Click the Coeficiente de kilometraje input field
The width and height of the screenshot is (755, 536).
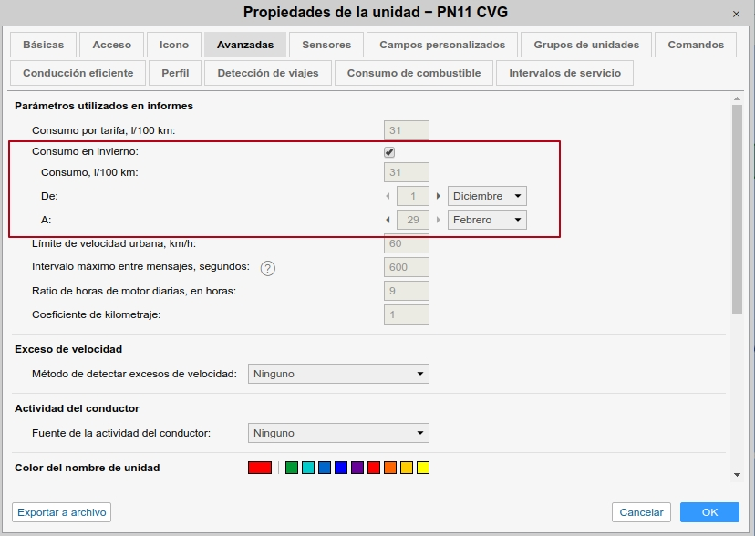pyautogui.click(x=407, y=314)
